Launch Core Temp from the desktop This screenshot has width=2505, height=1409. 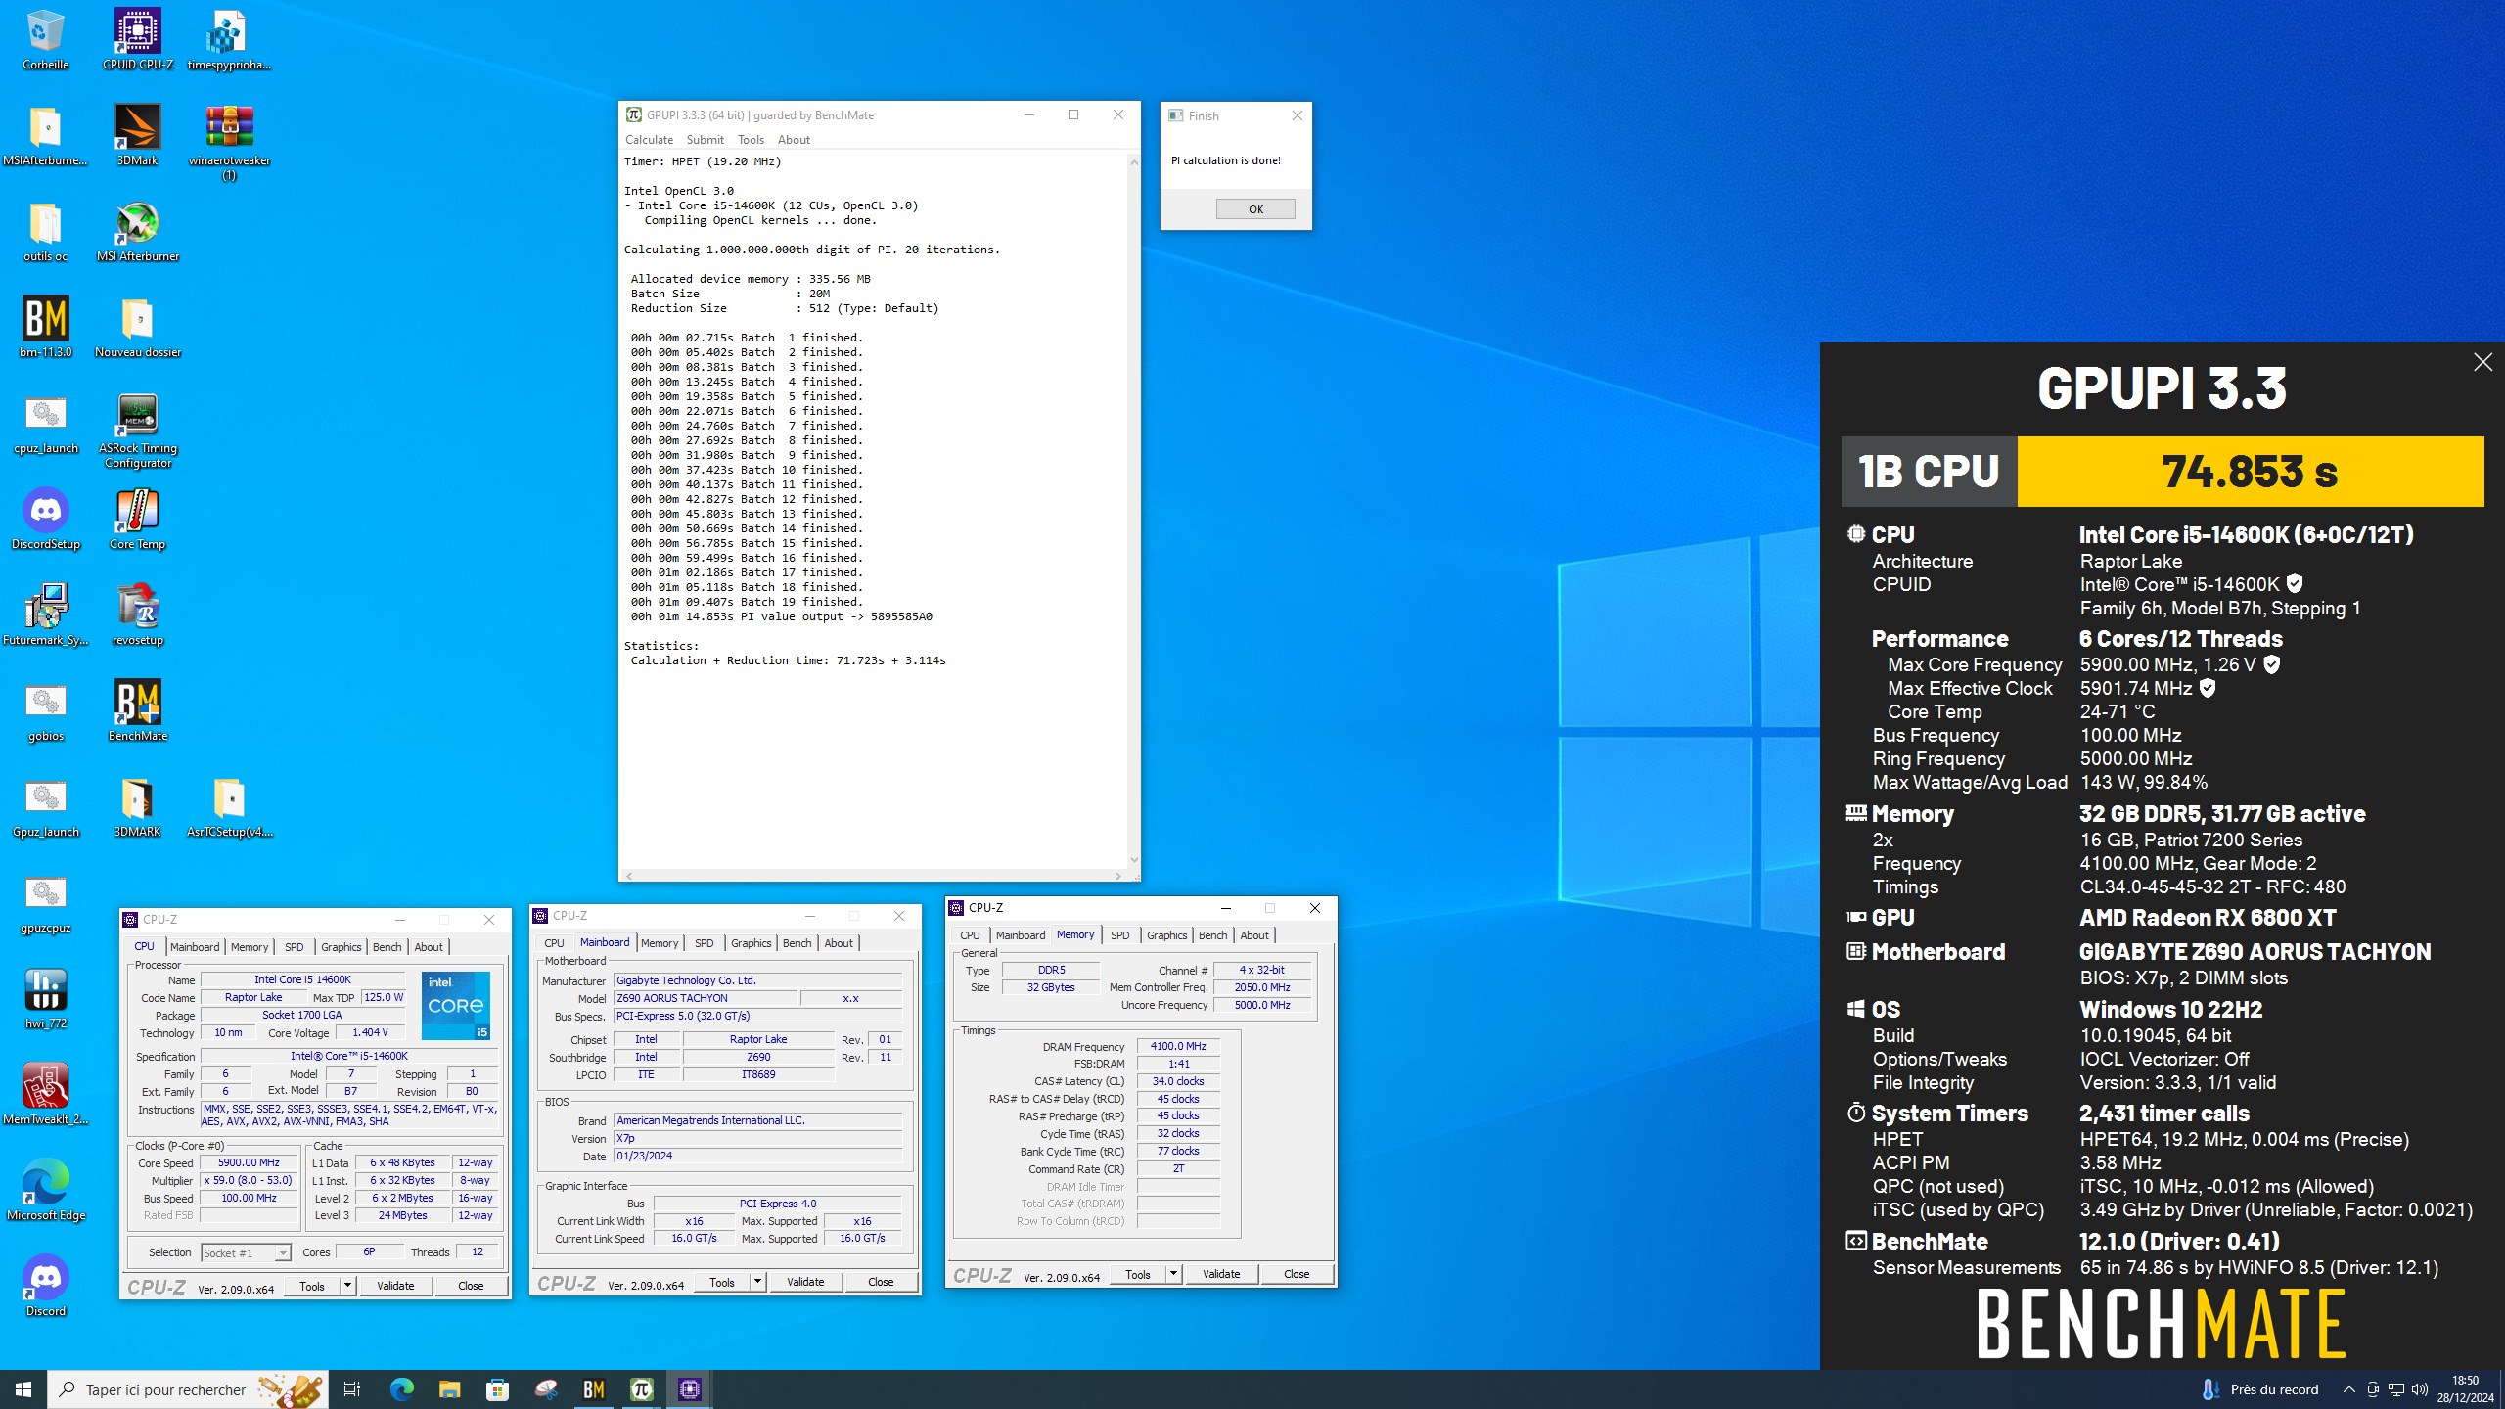(x=138, y=519)
